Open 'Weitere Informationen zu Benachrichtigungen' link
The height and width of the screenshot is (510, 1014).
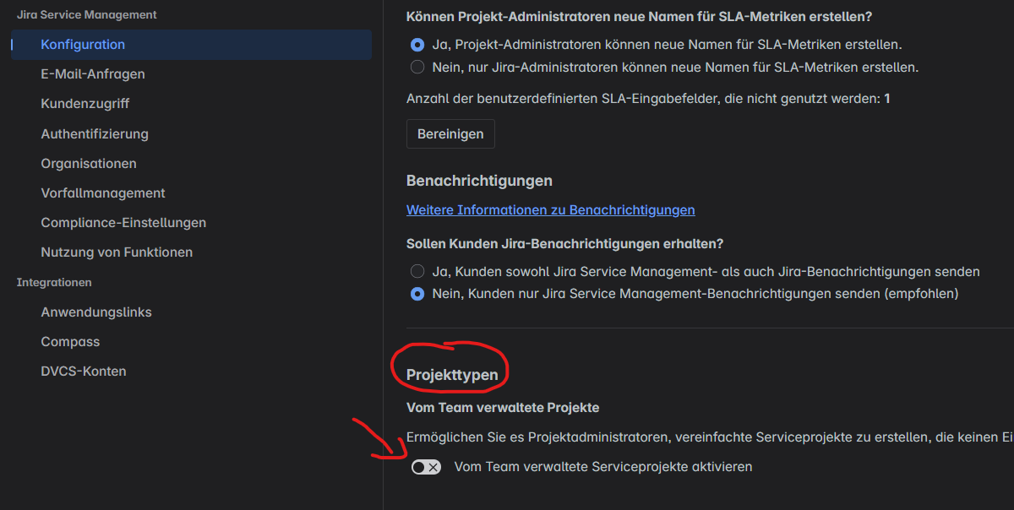(x=551, y=209)
